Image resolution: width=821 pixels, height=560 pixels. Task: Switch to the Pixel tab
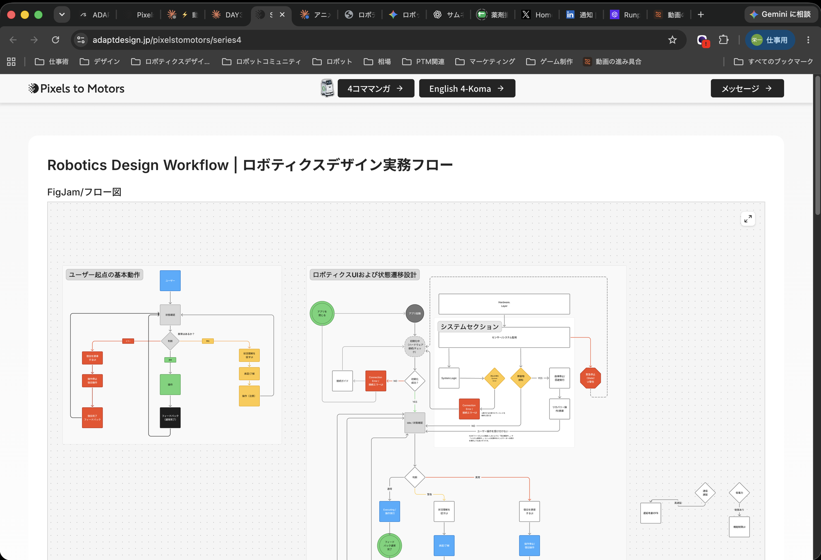[x=140, y=15]
